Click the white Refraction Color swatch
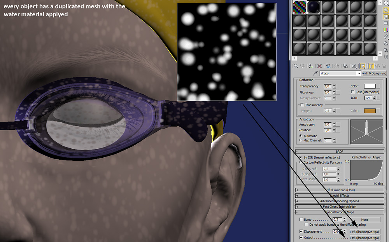 370,86
